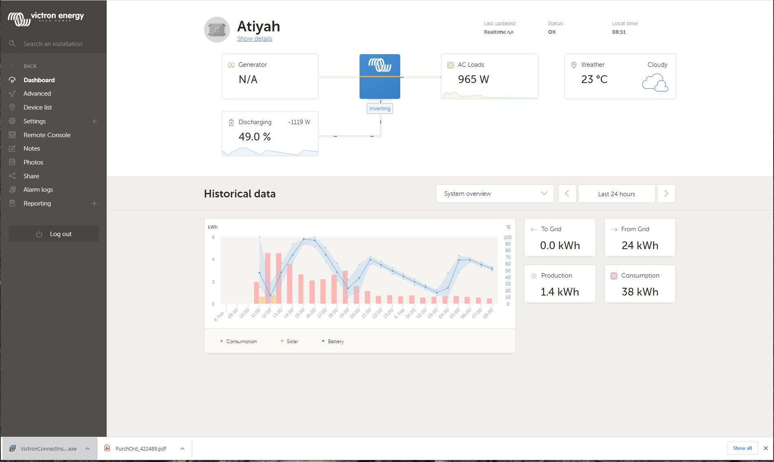Click the Atiyah installation avatar icon

point(217,30)
